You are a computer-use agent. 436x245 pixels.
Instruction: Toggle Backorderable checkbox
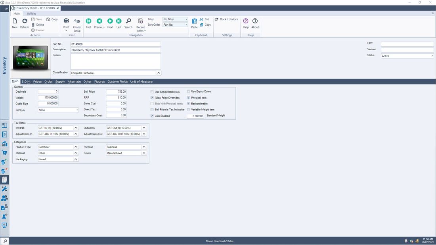(x=189, y=104)
